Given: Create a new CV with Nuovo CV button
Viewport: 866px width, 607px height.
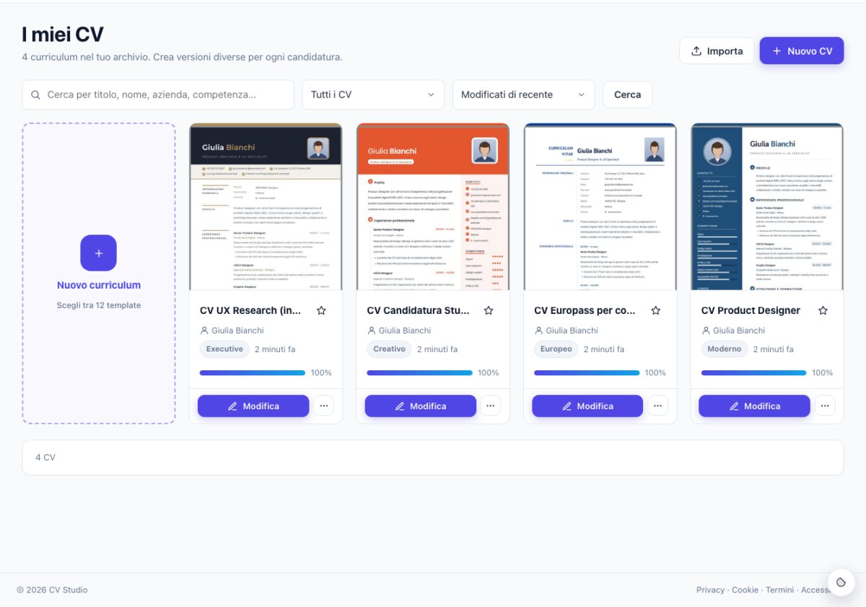Looking at the screenshot, I should tap(802, 51).
